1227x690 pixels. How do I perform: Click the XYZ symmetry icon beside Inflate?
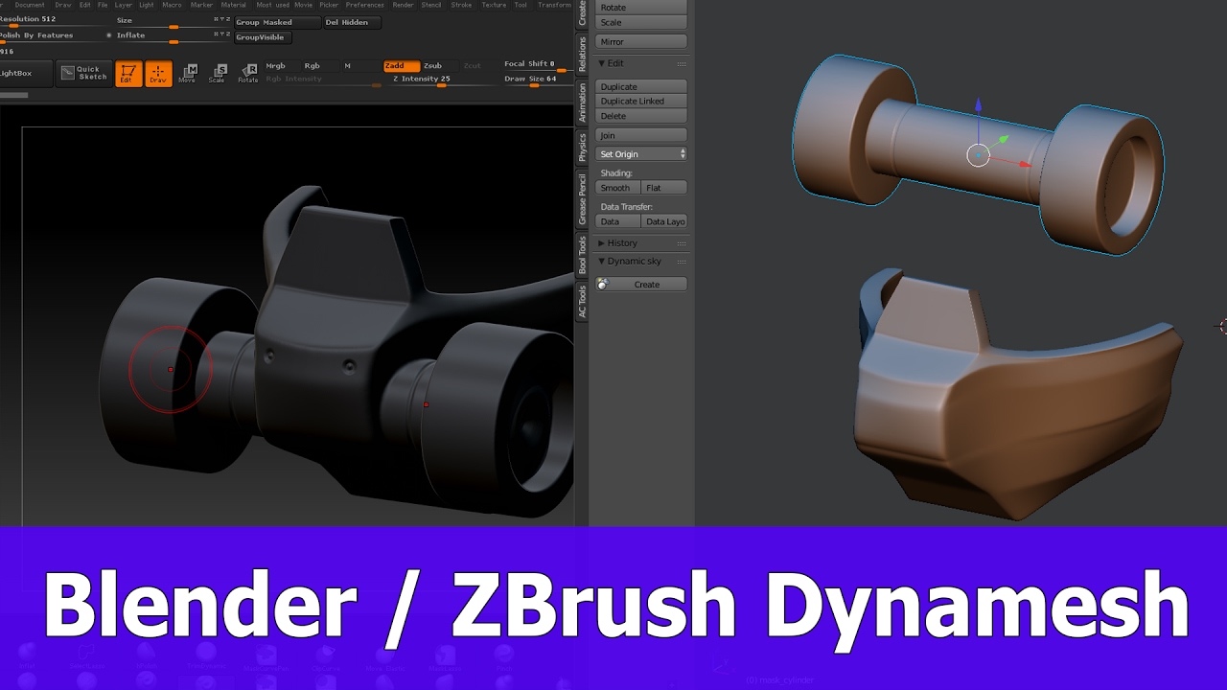[221, 34]
